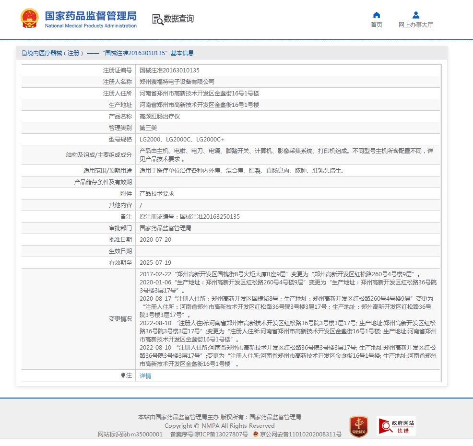Viewport: 473px width, 446px height.
Task: Open the 京公网安备11010202008311号 link
Action: tap(300, 434)
